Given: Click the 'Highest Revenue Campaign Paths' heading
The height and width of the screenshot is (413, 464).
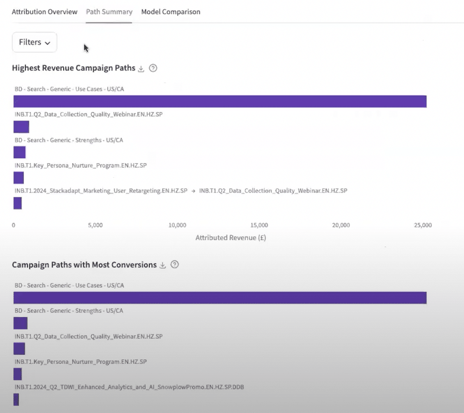Looking at the screenshot, I should 74,68.
